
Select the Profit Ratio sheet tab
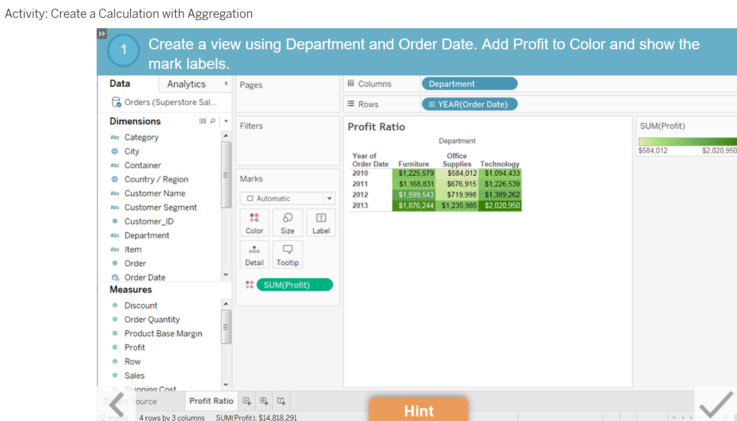pos(211,401)
